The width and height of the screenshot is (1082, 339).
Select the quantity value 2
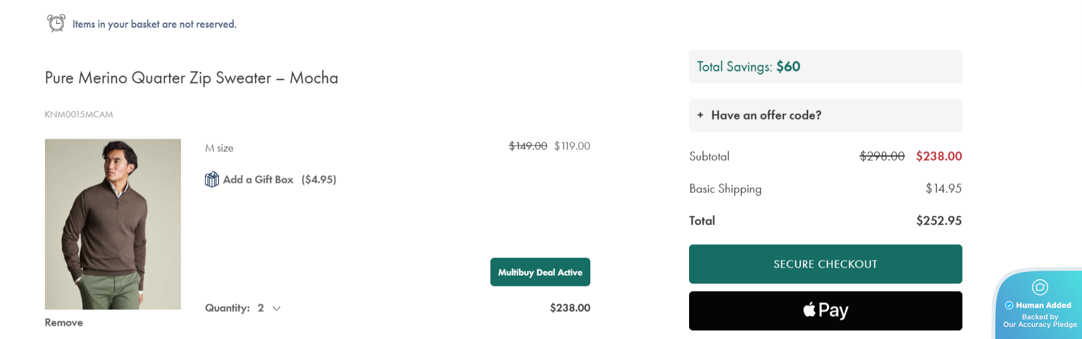tap(261, 308)
